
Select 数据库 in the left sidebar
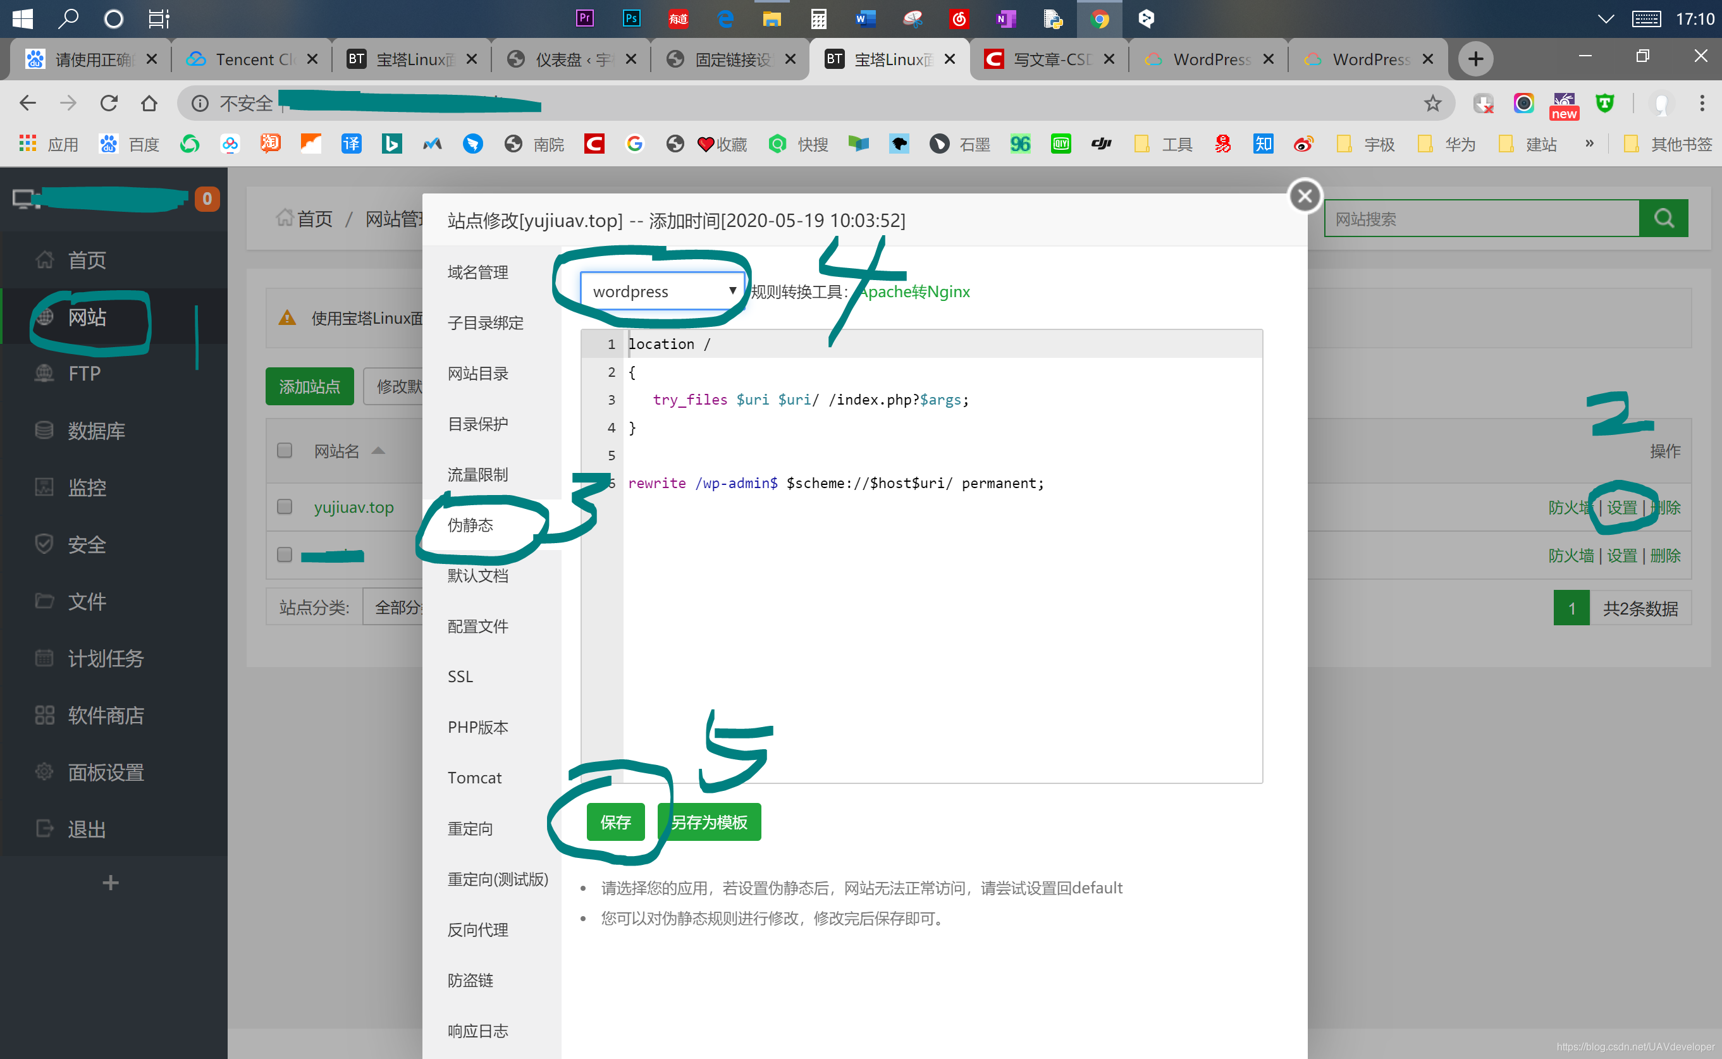click(x=96, y=430)
